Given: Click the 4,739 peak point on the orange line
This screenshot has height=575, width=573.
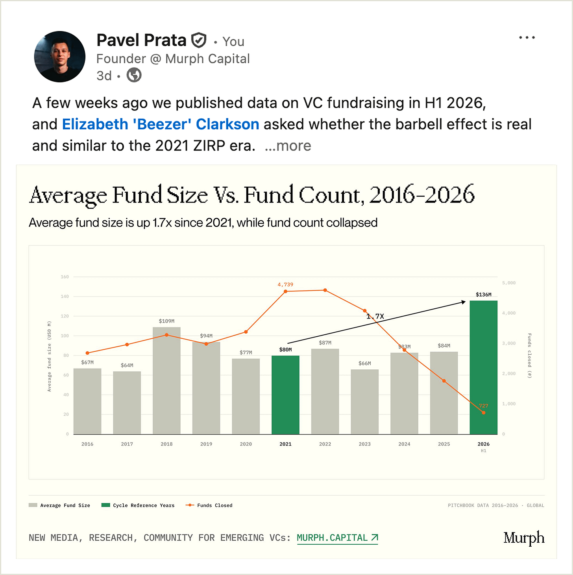Looking at the screenshot, I should pos(285,291).
